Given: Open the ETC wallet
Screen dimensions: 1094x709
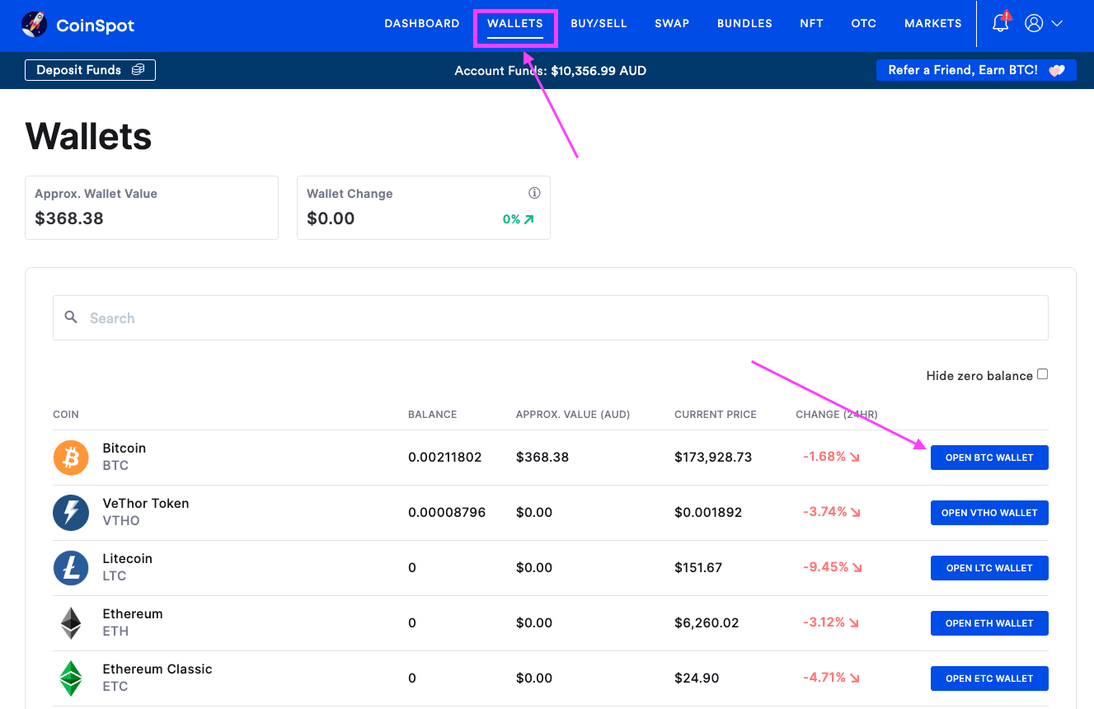Looking at the screenshot, I should 989,678.
